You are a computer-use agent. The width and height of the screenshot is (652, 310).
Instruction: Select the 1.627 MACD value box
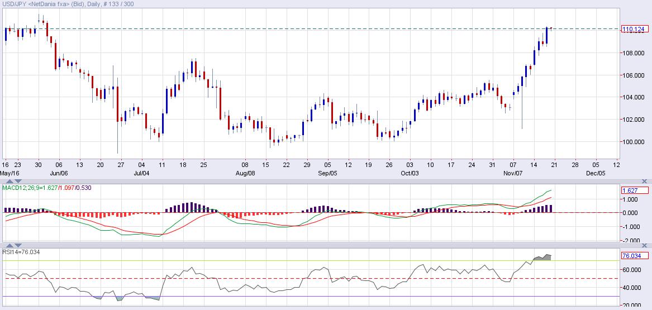click(x=634, y=190)
